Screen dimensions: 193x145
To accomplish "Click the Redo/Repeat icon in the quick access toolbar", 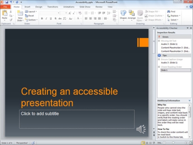I will (17, 2).
